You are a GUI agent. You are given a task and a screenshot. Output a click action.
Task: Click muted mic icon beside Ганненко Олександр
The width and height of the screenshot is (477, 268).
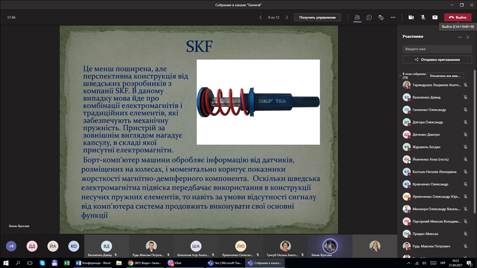click(465, 110)
